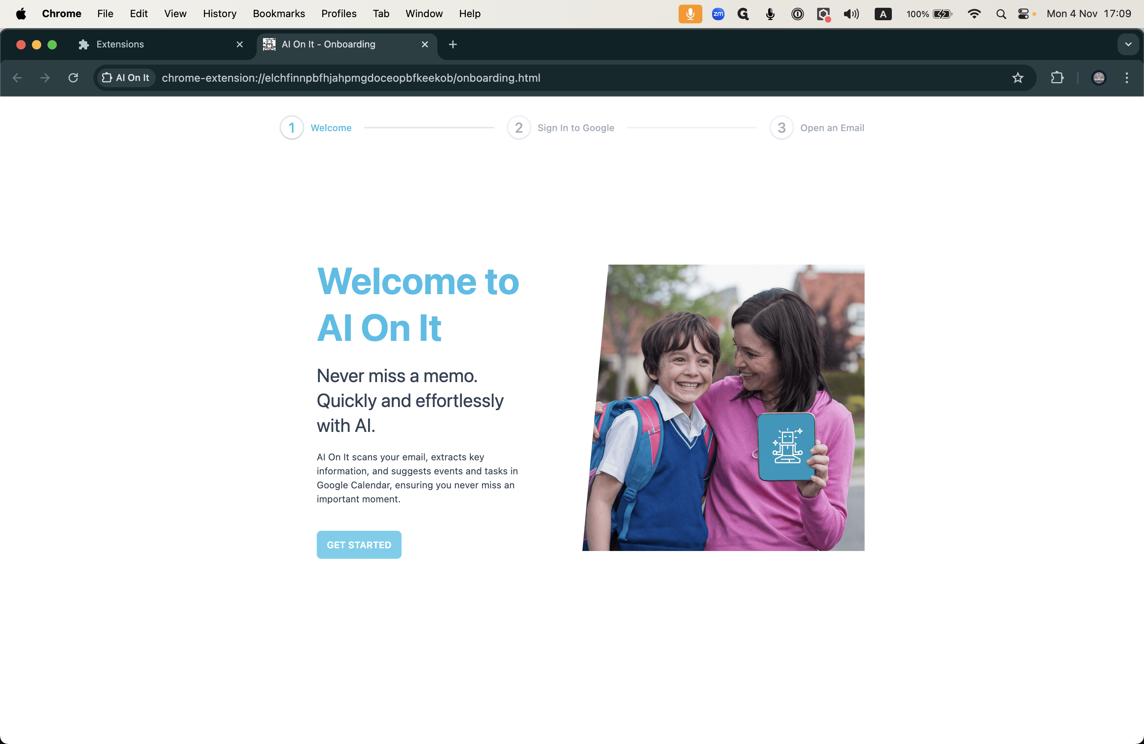The image size is (1144, 744).
Task: Select step 2 Sign In circle
Action: click(x=519, y=128)
